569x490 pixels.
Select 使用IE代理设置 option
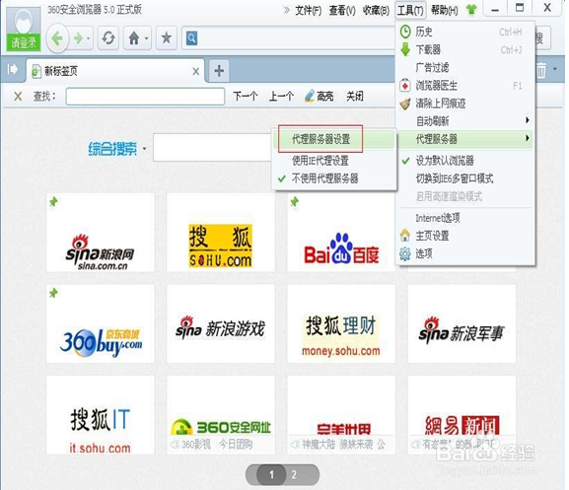[334, 161]
